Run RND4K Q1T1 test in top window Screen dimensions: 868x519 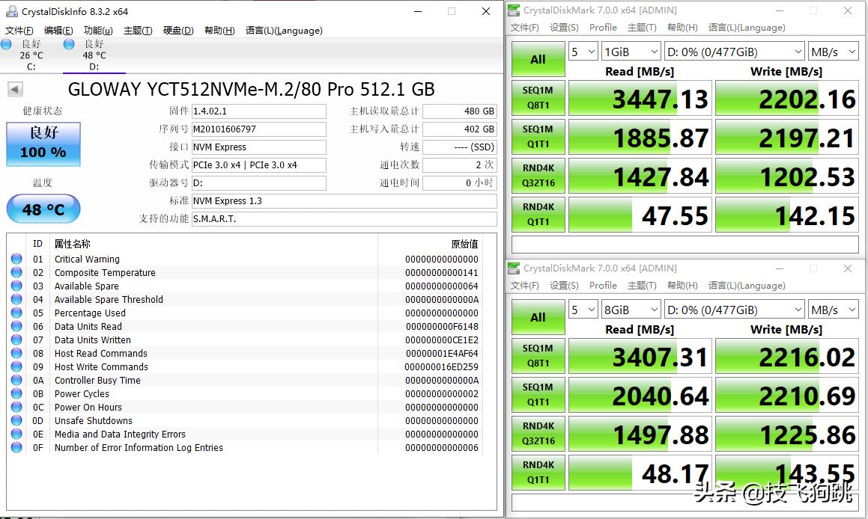[538, 214]
